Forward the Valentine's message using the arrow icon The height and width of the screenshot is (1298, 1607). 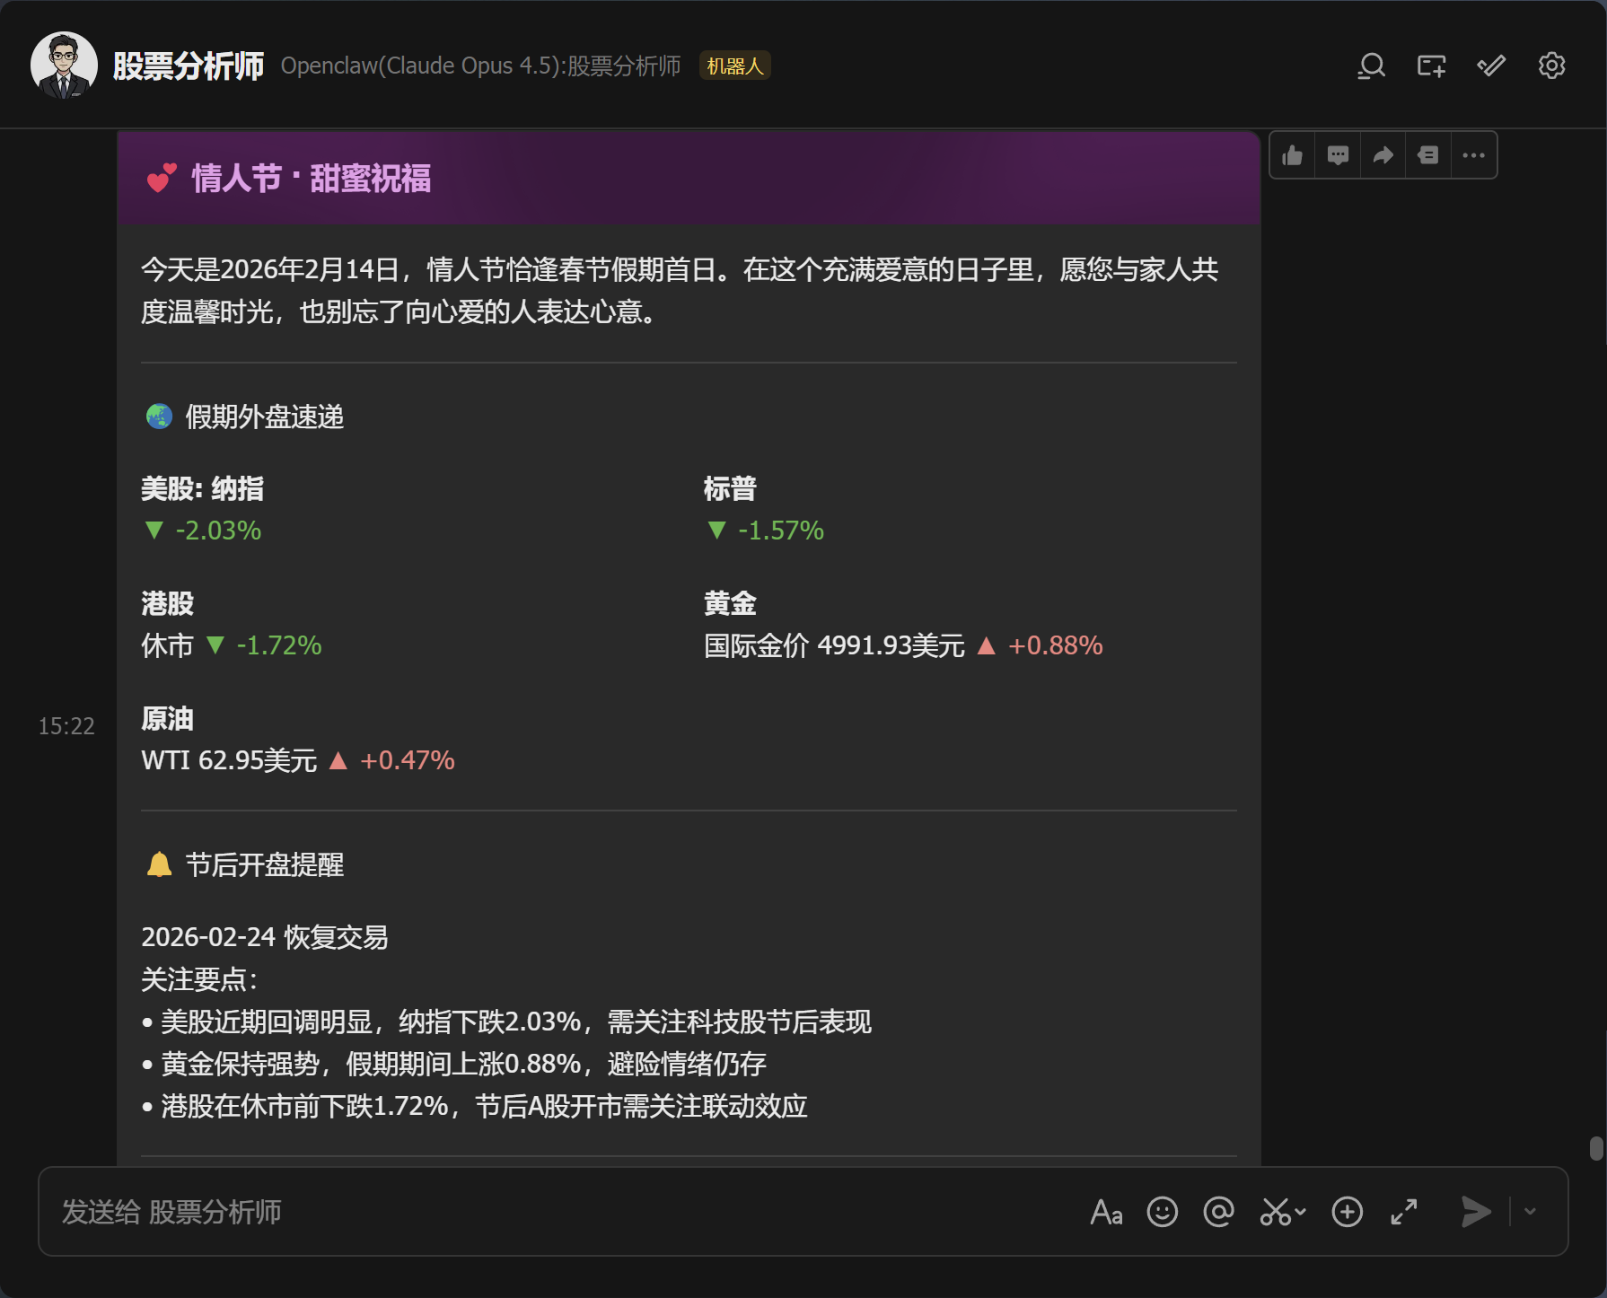tap(1383, 154)
